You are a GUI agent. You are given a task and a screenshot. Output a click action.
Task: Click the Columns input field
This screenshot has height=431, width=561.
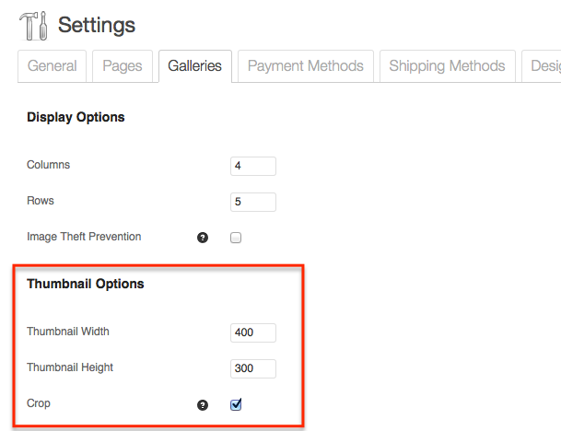click(253, 166)
